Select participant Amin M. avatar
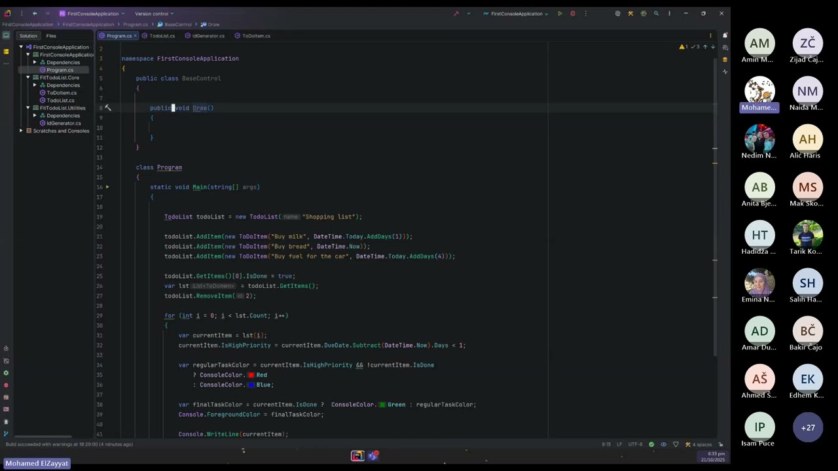The height and width of the screenshot is (471, 838). 759,43
